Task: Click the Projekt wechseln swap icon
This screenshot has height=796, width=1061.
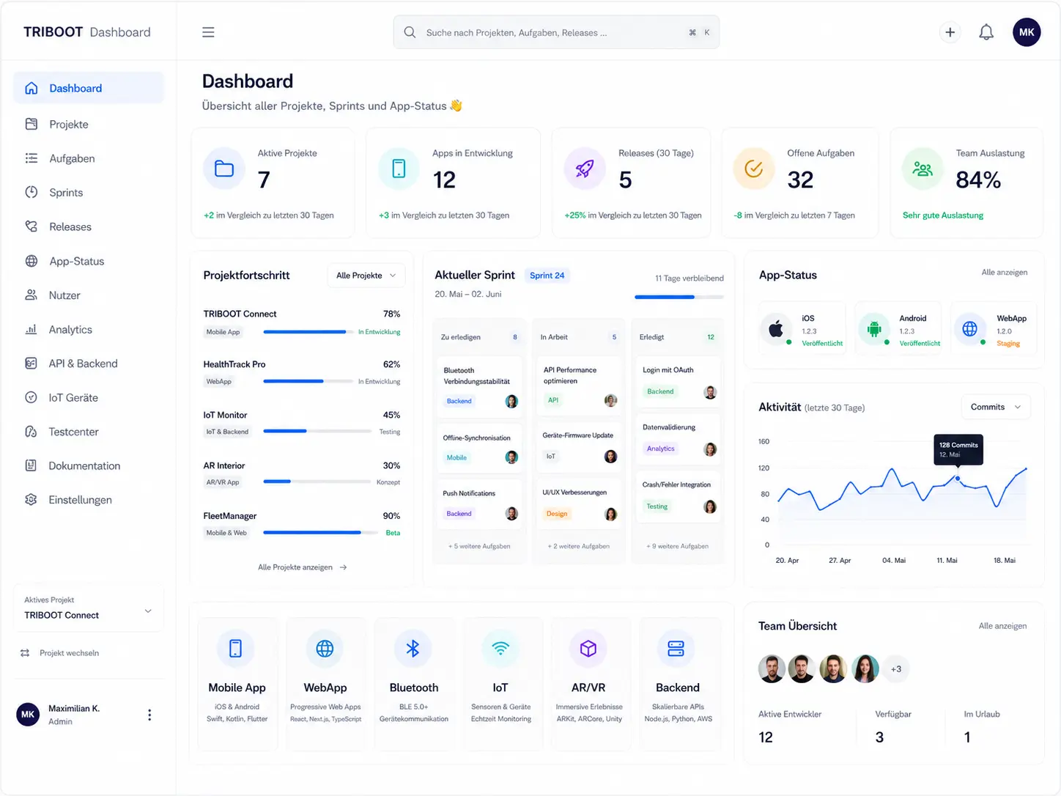Action: 25,652
